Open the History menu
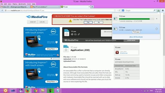 [x=15, y=4]
